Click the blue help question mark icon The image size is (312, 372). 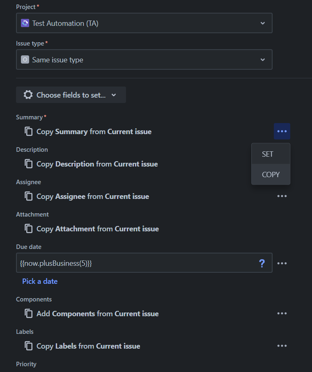(262, 263)
